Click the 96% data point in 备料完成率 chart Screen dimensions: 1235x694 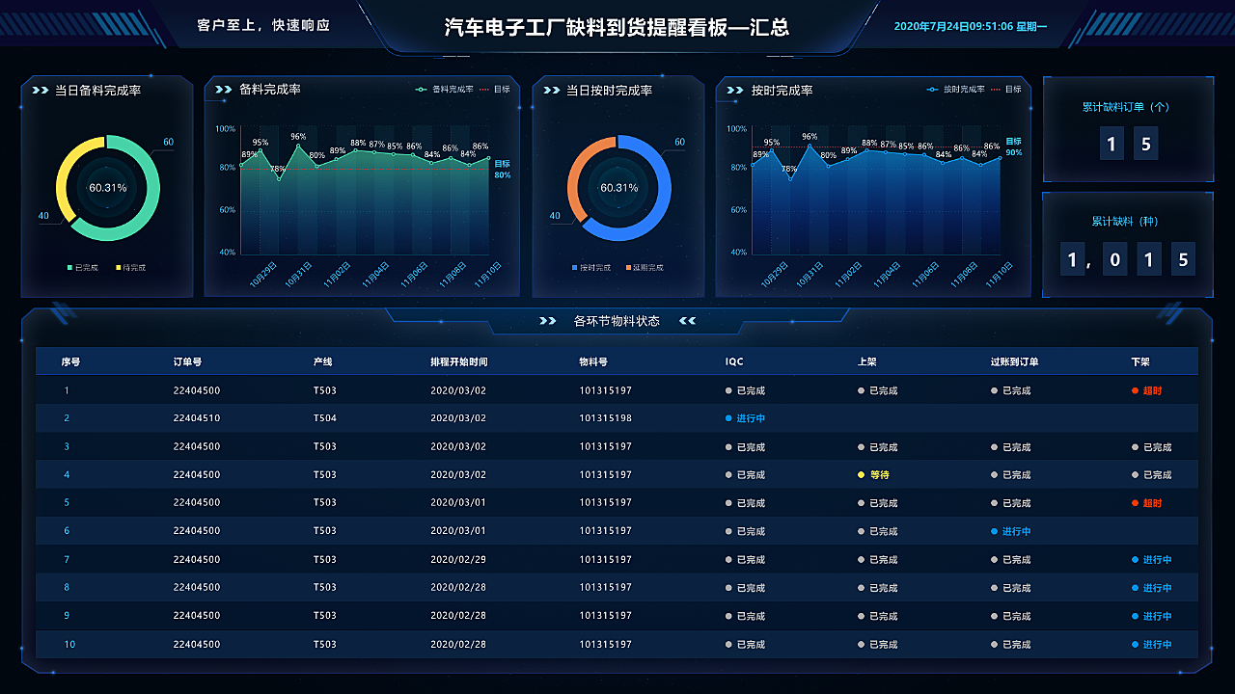[x=298, y=146]
